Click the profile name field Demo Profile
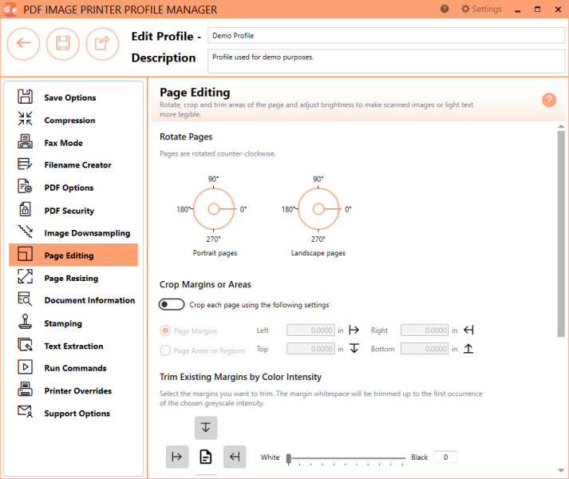Viewport: 569px width, 479px height. coord(386,36)
